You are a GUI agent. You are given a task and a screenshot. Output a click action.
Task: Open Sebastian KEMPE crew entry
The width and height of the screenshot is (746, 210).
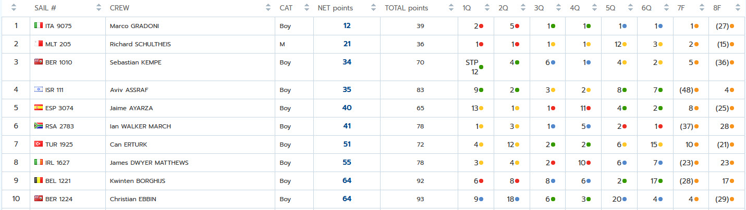(x=136, y=63)
